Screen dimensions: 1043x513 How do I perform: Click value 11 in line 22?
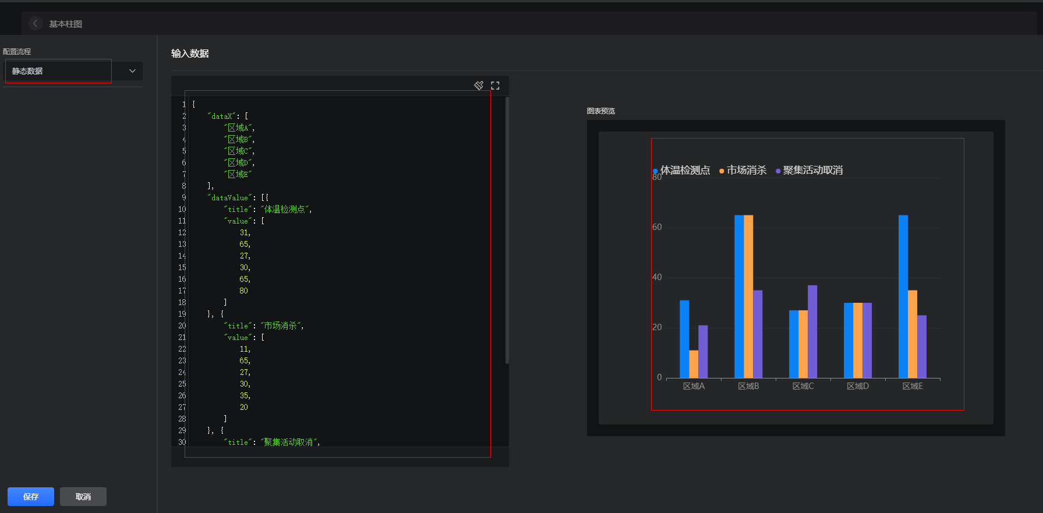[x=244, y=349]
